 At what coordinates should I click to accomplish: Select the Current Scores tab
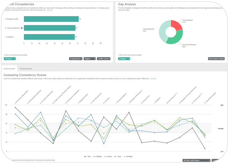tap(9, 69)
